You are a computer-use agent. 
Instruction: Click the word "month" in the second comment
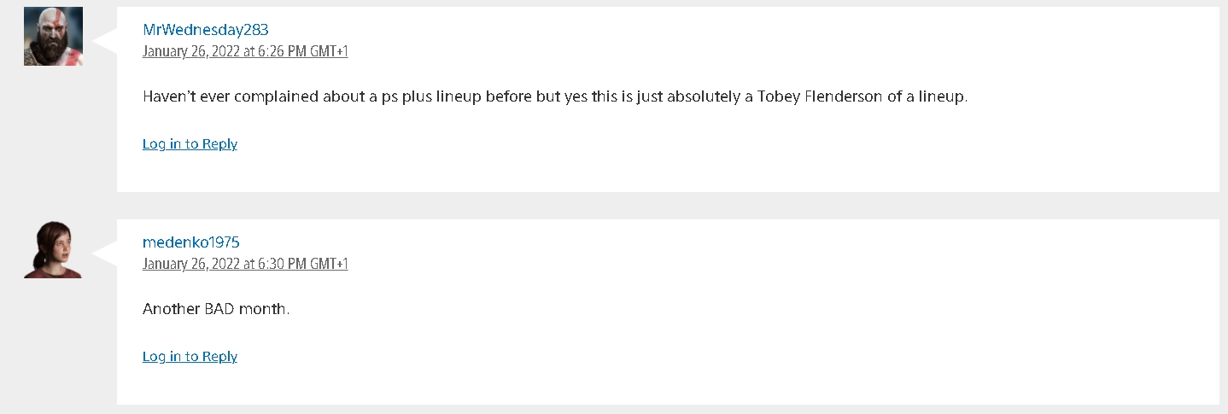[x=267, y=309]
